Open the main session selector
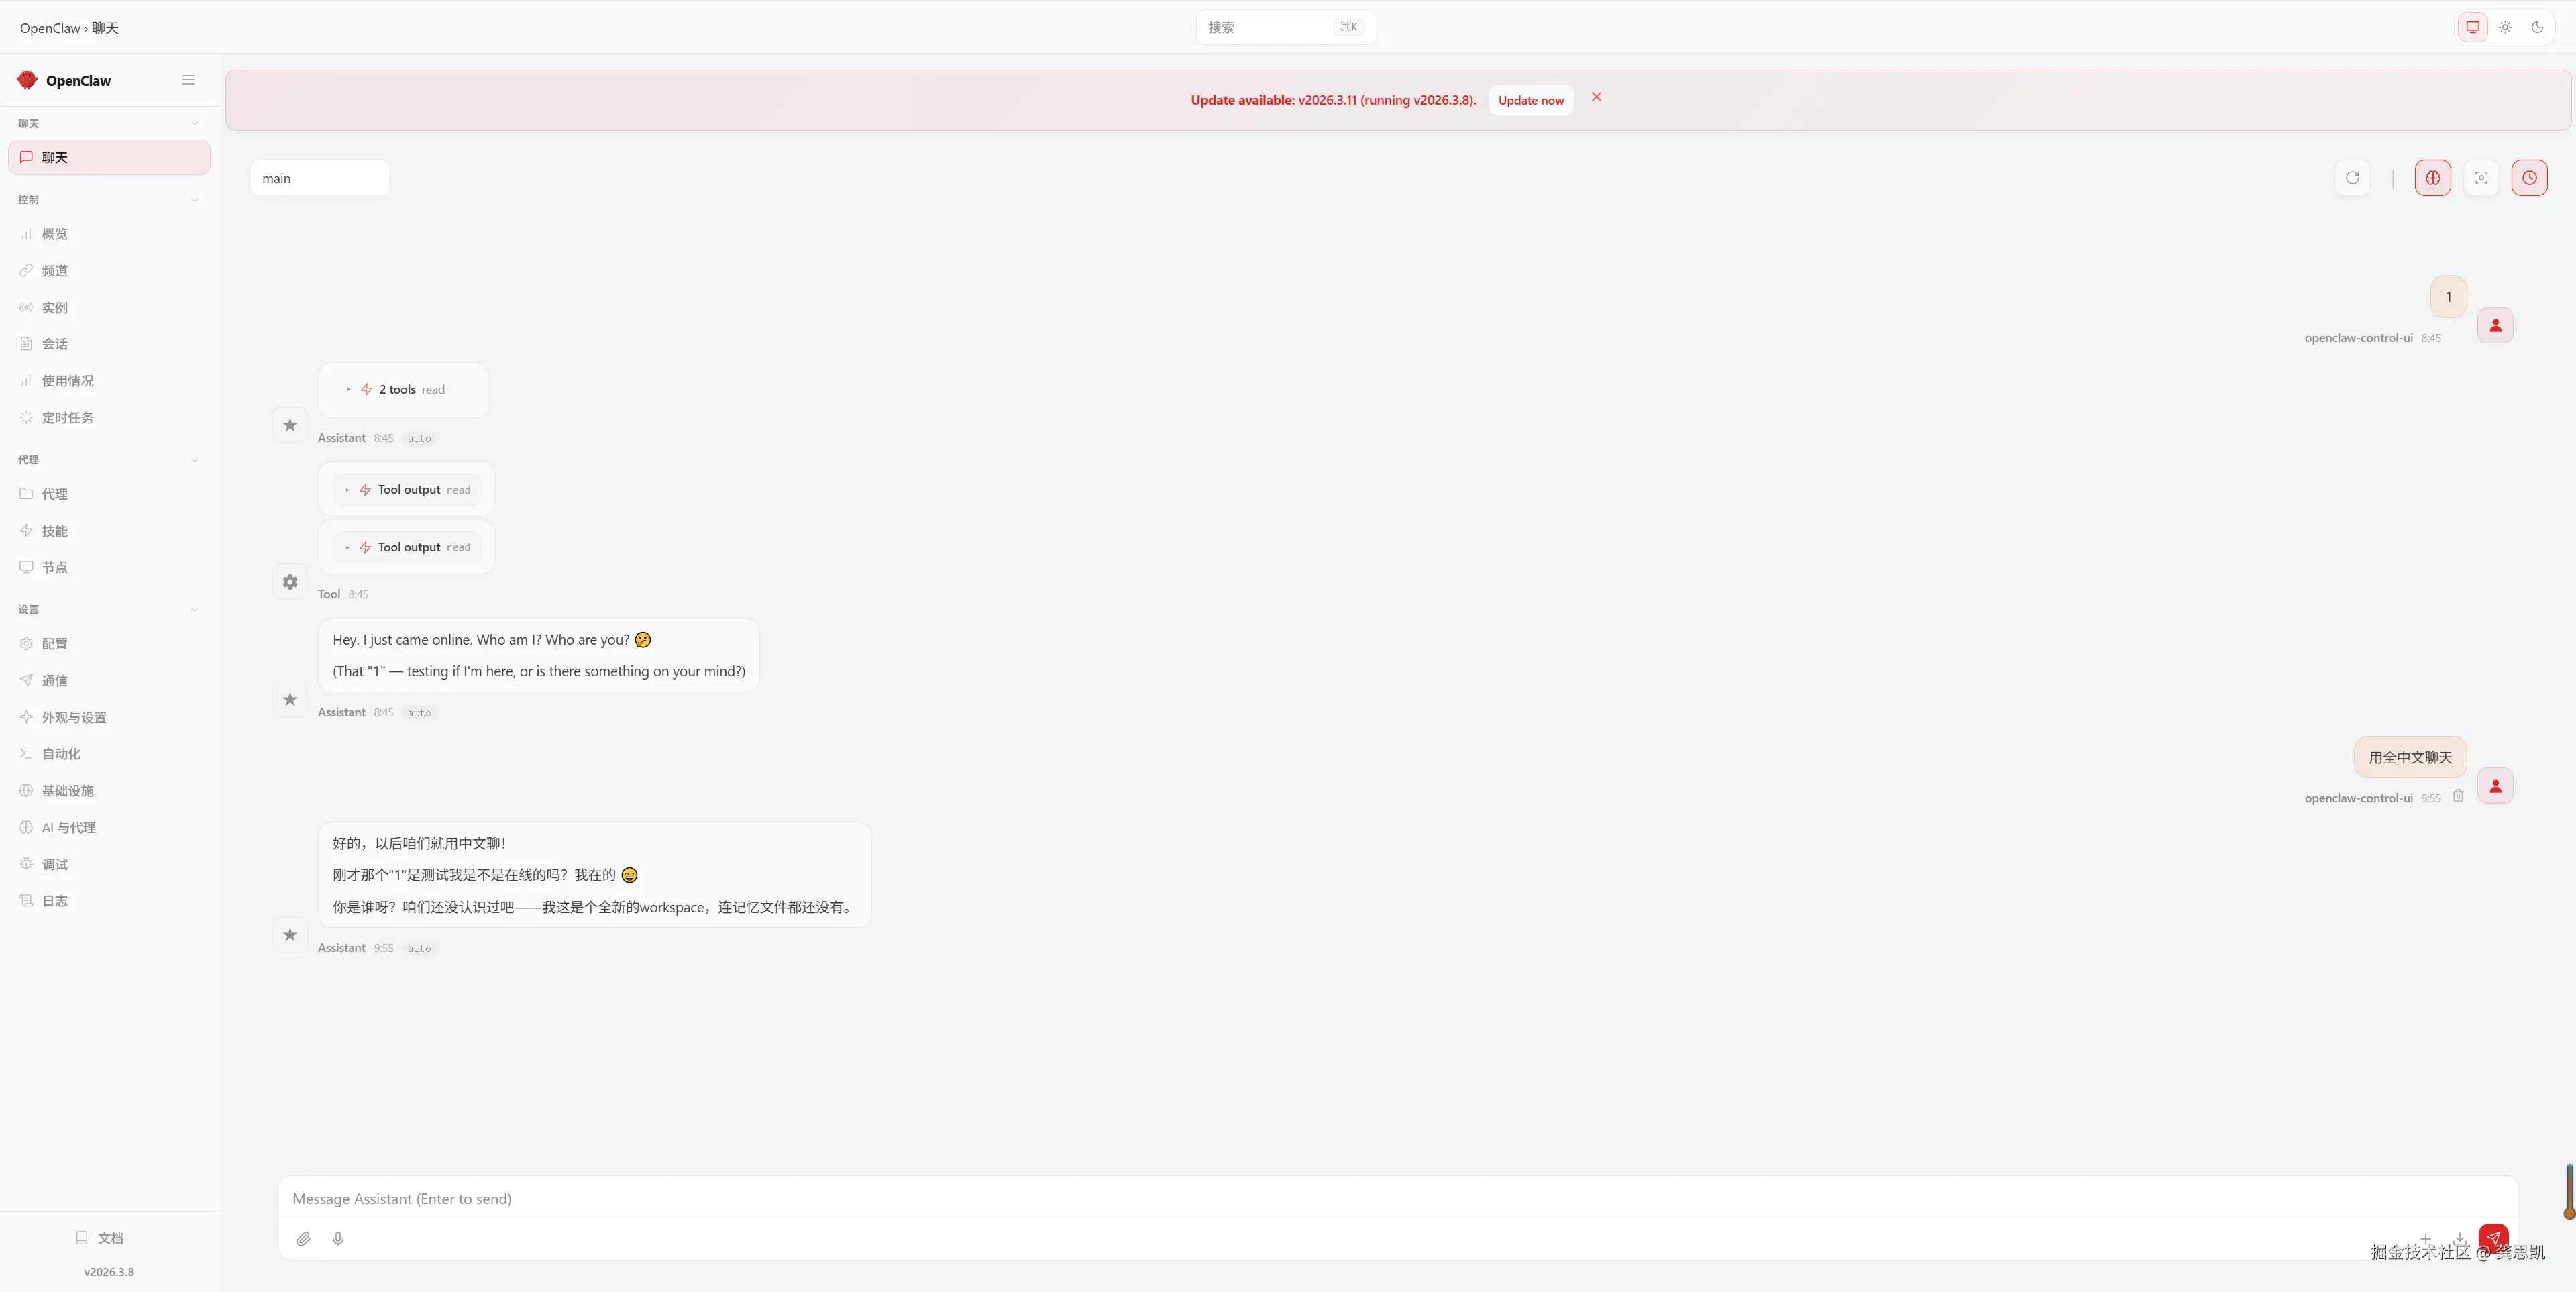Screen dimensions: 2576x1292 (319, 178)
